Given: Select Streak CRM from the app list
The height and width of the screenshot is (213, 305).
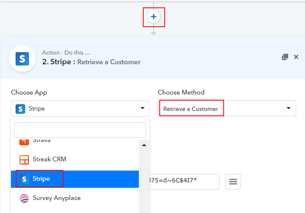Looking at the screenshot, I should (75, 159).
